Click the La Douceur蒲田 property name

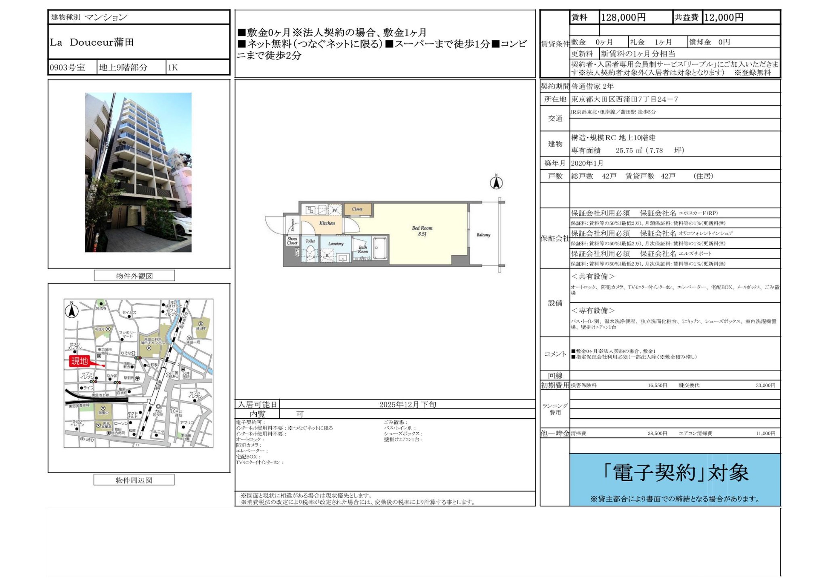[92, 42]
